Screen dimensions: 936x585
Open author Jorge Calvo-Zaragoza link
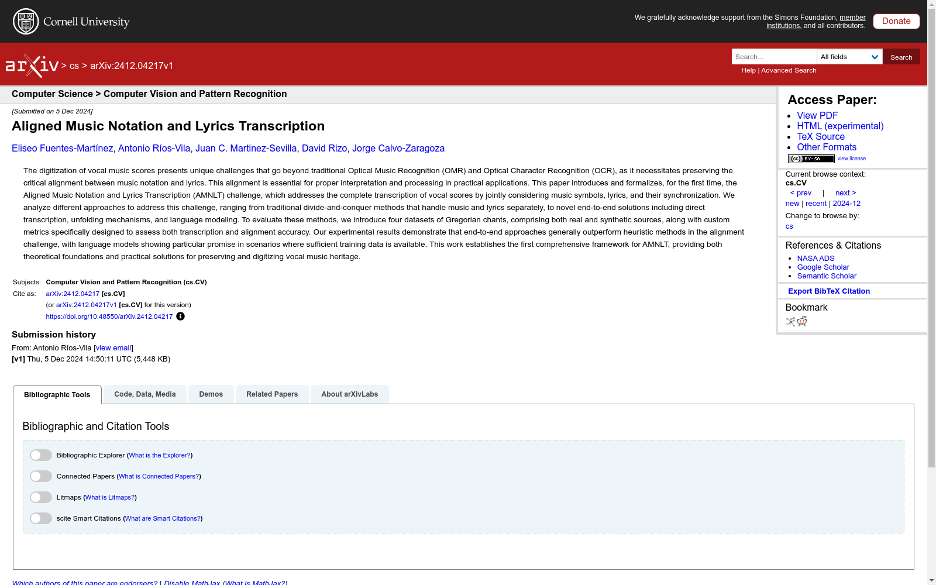tap(398, 149)
